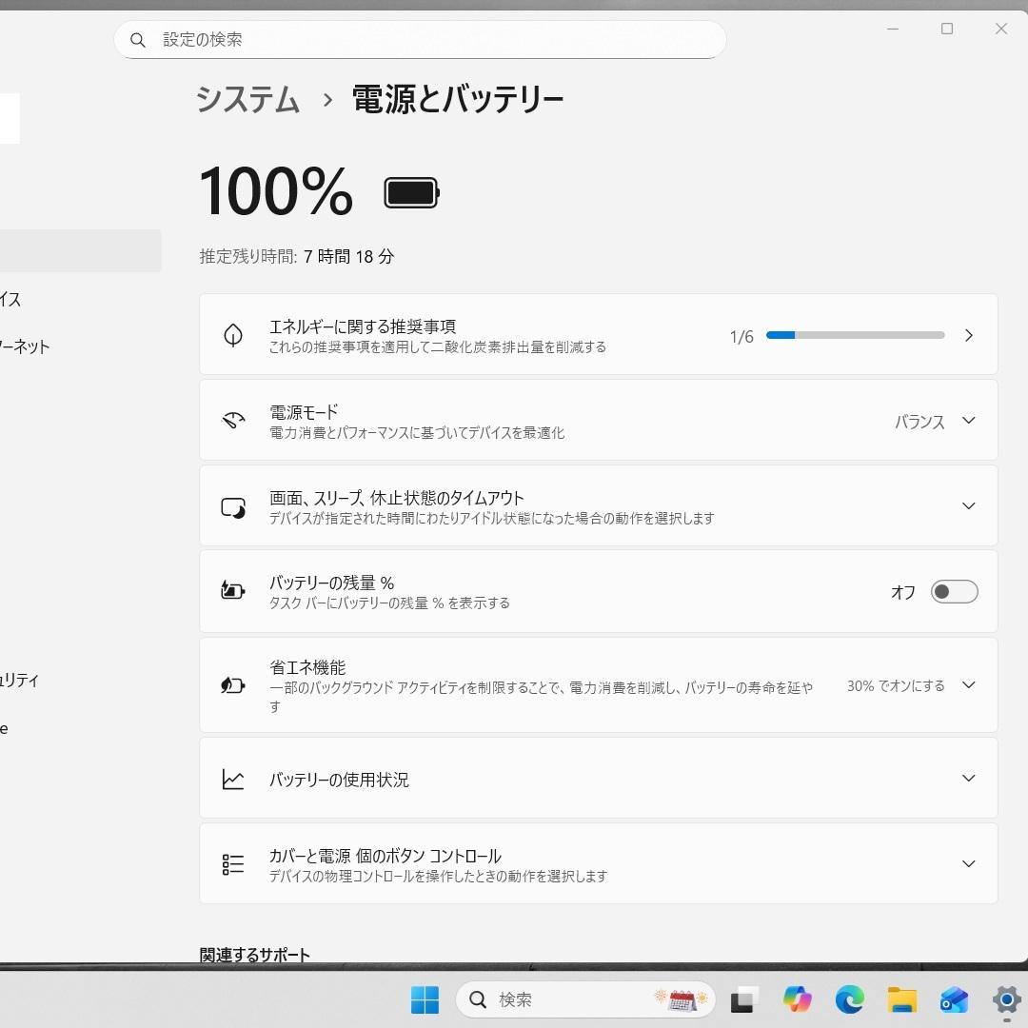Open Microsoft Edge from the taskbar
Screen dimensions: 1028x1028
tap(849, 999)
